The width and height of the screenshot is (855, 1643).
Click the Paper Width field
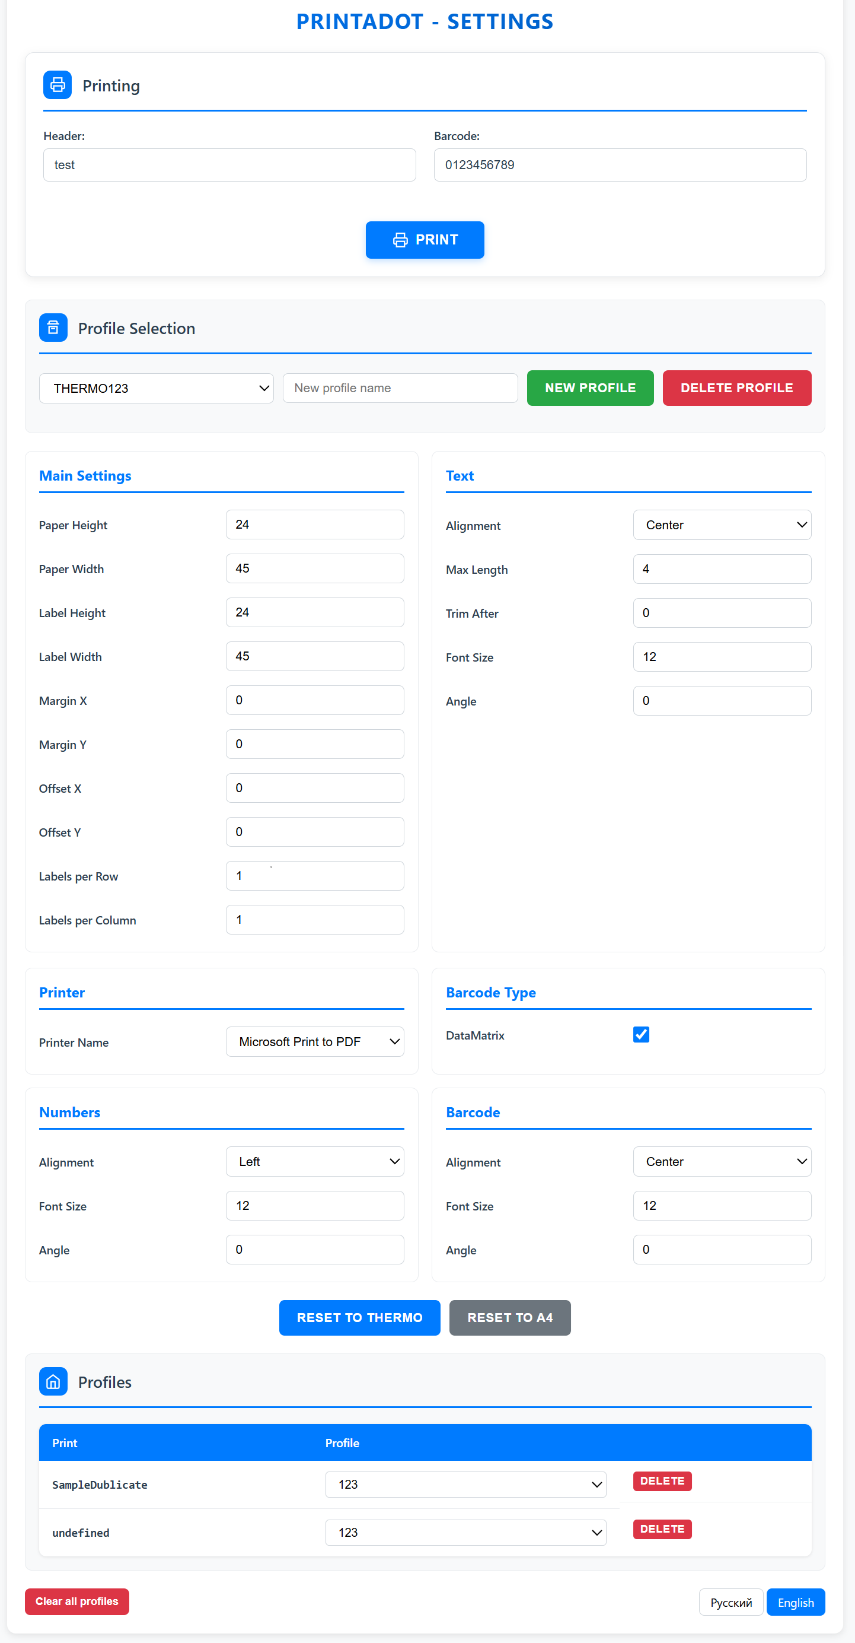pos(315,568)
